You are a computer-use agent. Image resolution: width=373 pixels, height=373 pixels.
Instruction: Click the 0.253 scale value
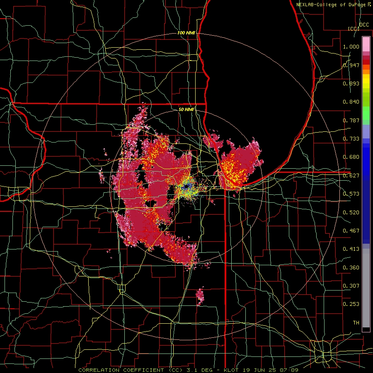[351, 304]
